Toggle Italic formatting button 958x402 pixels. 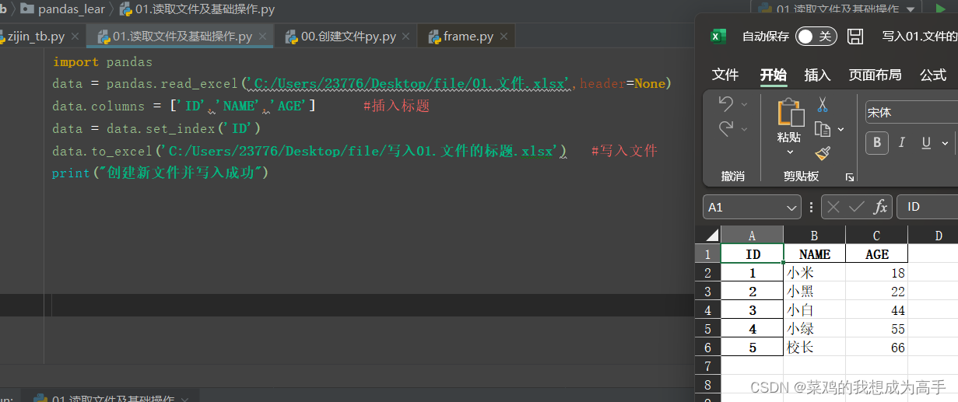tap(902, 142)
